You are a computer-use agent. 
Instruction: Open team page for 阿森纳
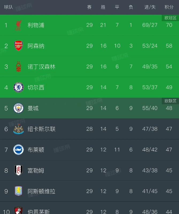pyautogui.click(x=36, y=46)
